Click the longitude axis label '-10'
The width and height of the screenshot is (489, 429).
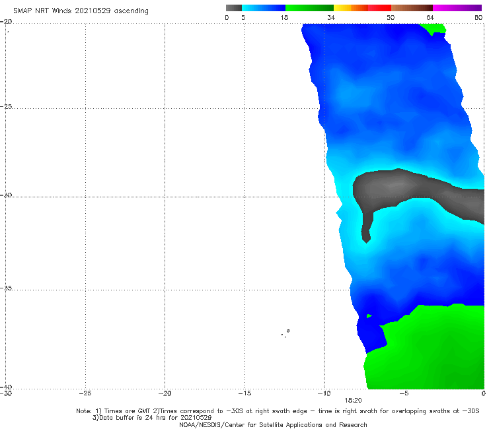coord(324,393)
